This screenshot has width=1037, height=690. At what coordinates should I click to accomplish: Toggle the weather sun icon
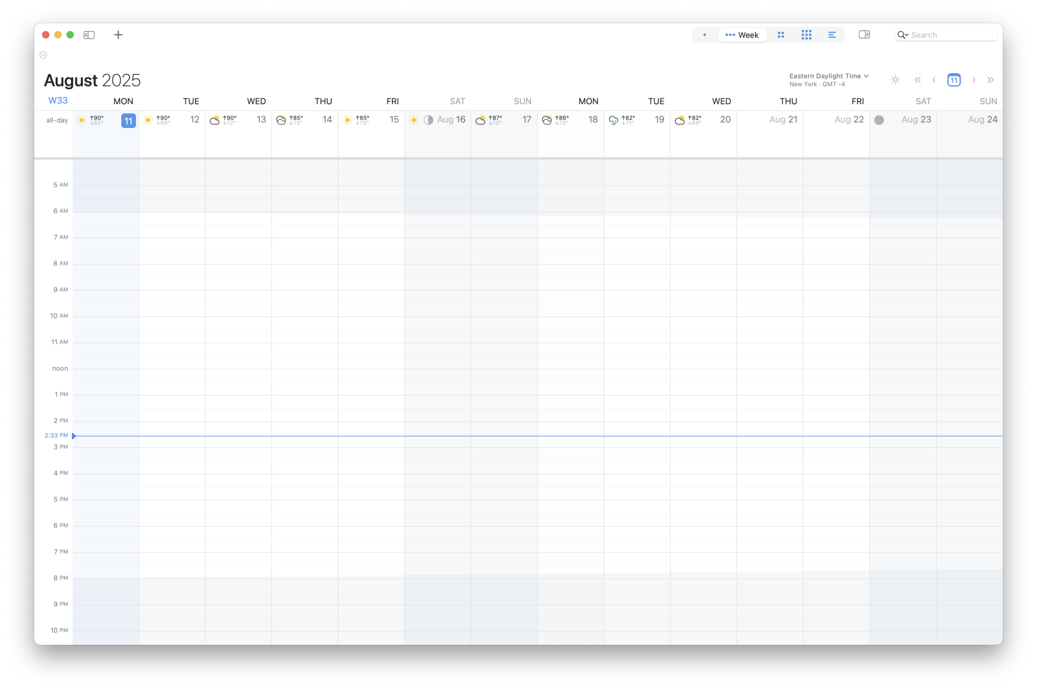pyautogui.click(x=895, y=80)
